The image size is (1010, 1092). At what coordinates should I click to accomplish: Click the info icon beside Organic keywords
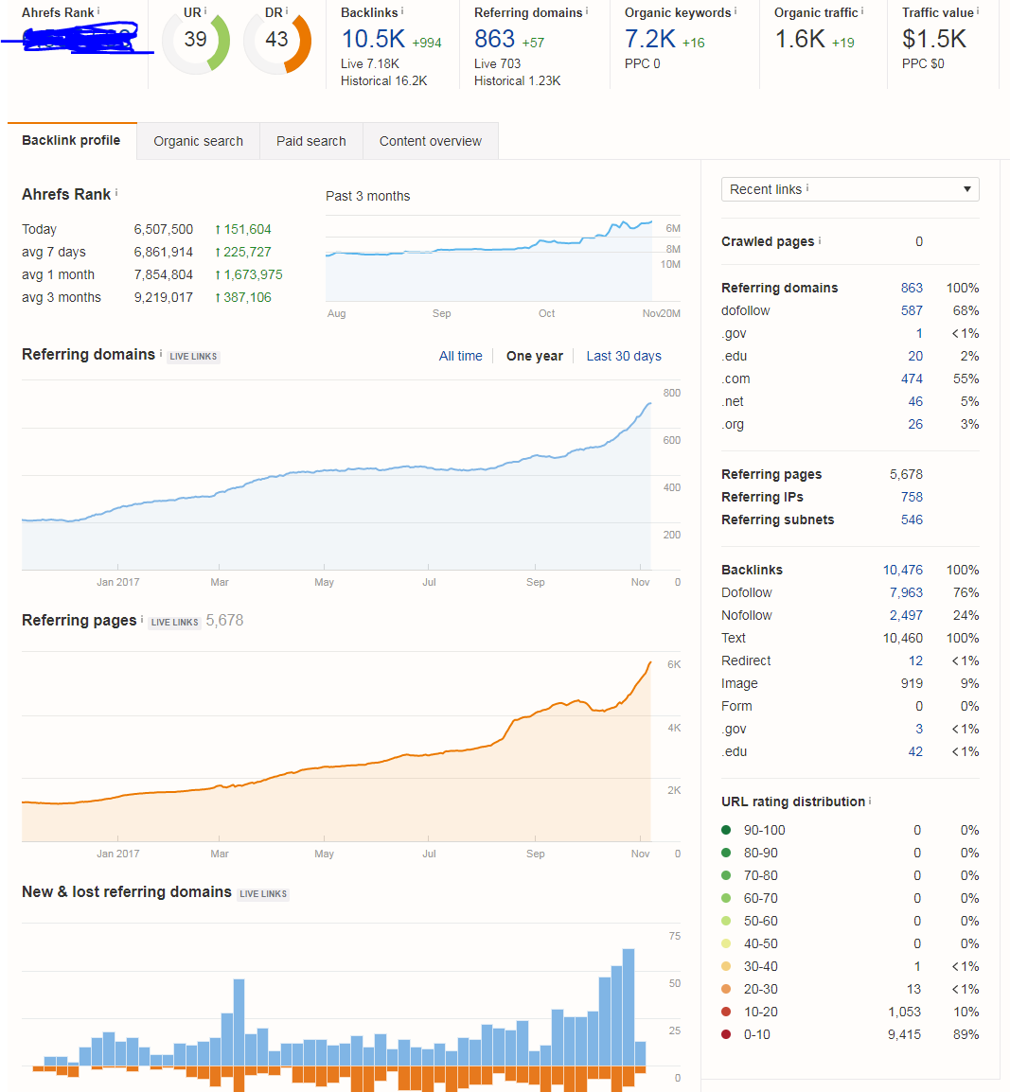[735, 10]
